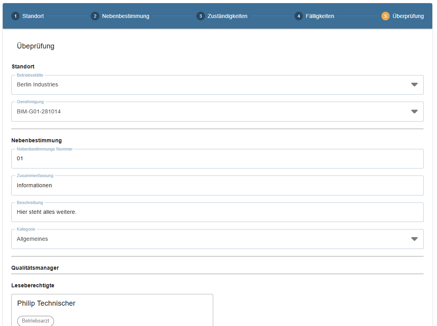Viewport: 437px width, 326px height.
Task: Click the Beschreibung text field
Action: [217, 212]
